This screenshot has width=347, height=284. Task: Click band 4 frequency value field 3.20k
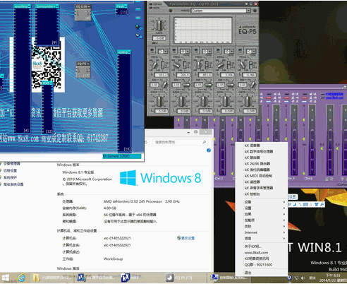click(226, 75)
